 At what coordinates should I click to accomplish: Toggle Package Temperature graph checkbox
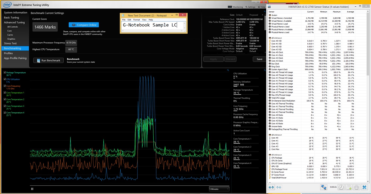pyautogui.click(x=5, y=72)
